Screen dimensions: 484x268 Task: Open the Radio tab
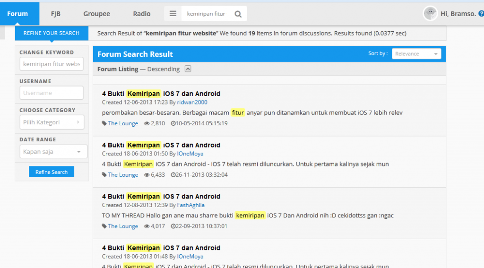[142, 14]
